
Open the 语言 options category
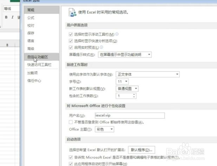[x=41, y=41]
